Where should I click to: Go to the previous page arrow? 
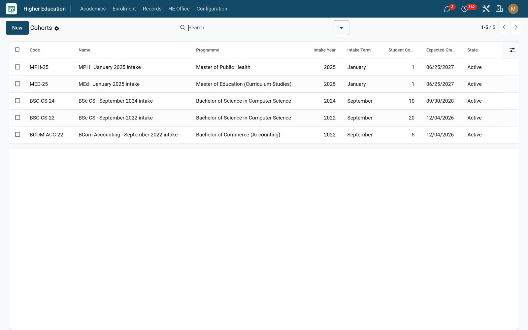(504, 27)
